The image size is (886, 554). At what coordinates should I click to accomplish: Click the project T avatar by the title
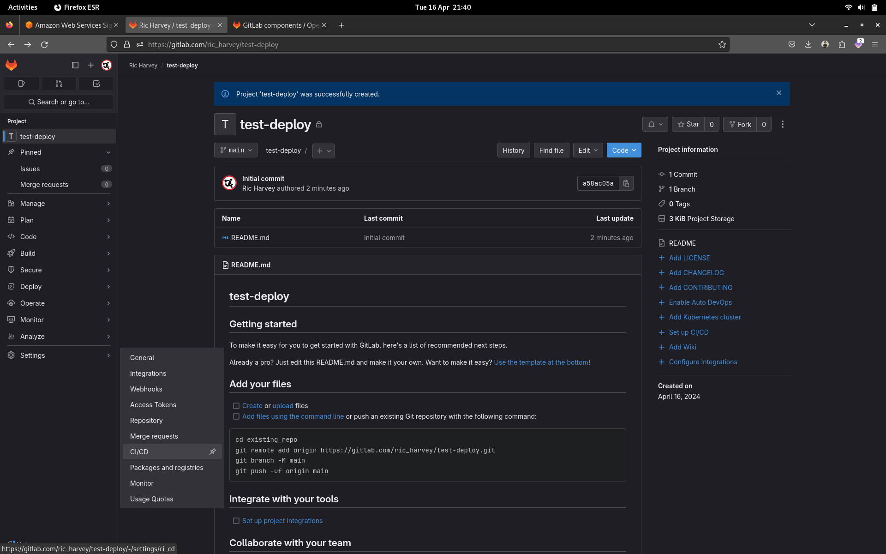pos(225,124)
